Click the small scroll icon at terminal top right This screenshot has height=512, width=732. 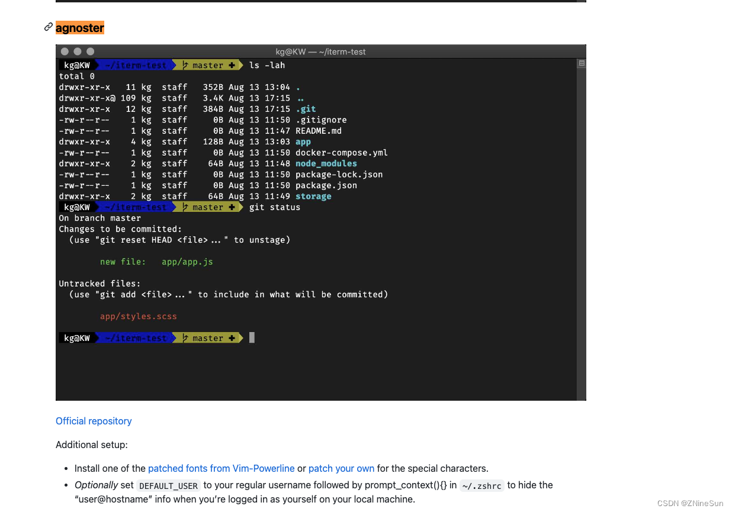click(x=582, y=63)
